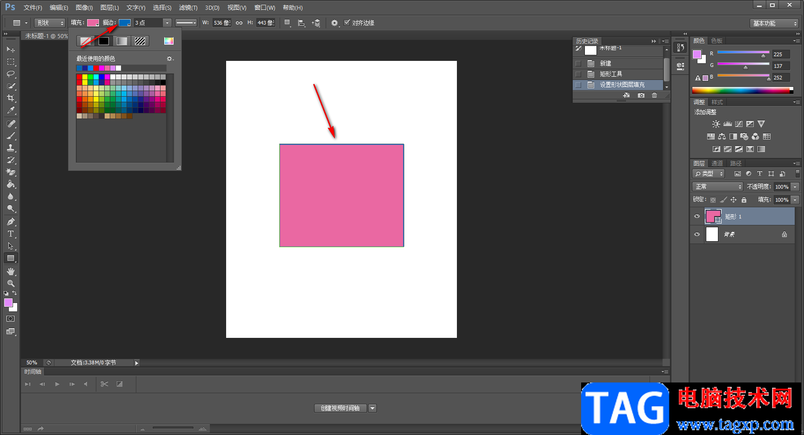Expand the 正常 blend mode dropdown

(x=717, y=186)
